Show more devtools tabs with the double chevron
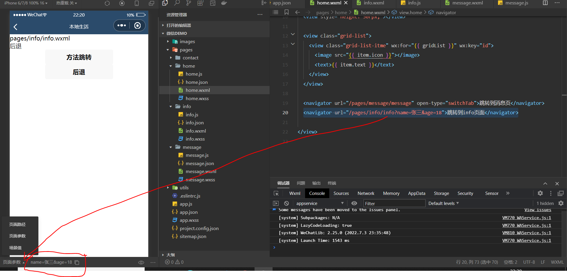This screenshot has height=277, width=567. pyautogui.click(x=508, y=193)
